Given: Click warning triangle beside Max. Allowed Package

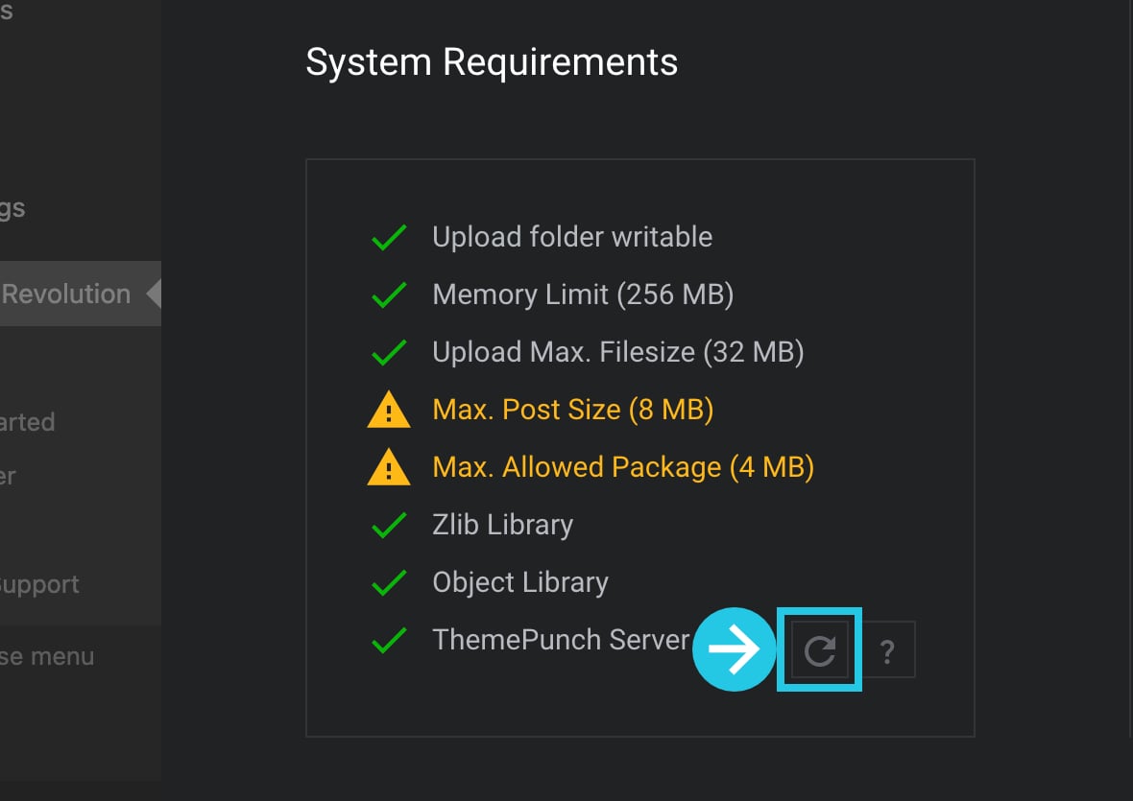Looking at the screenshot, I should pos(389,467).
